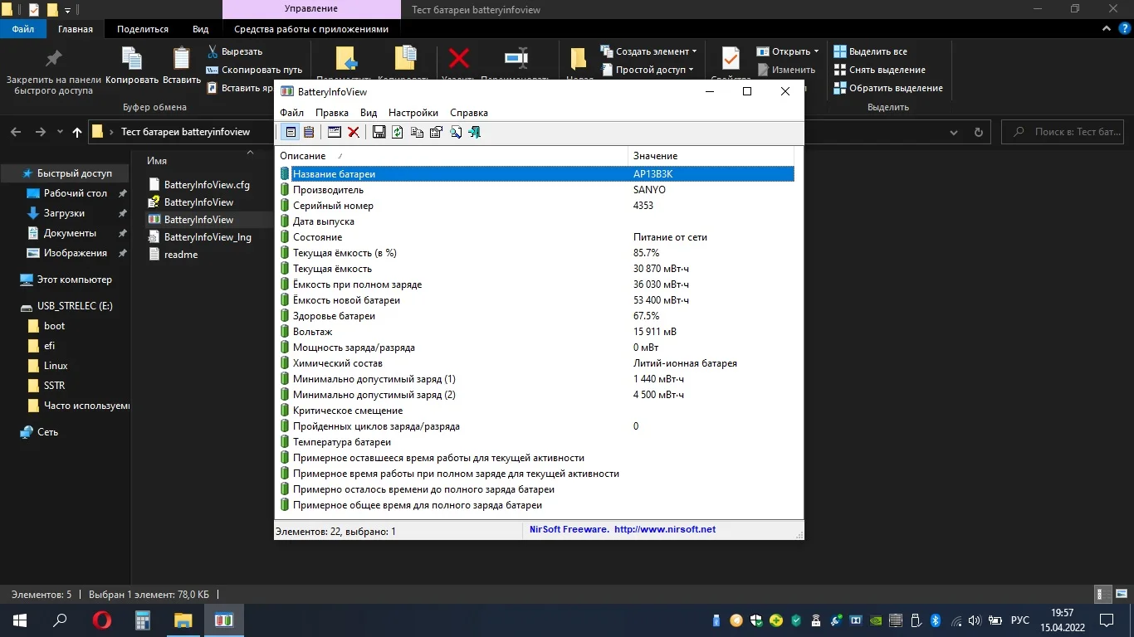Open the Explorer blue Файл tab
The height and width of the screenshot is (637, 1134).
click(x=23, y=29)
